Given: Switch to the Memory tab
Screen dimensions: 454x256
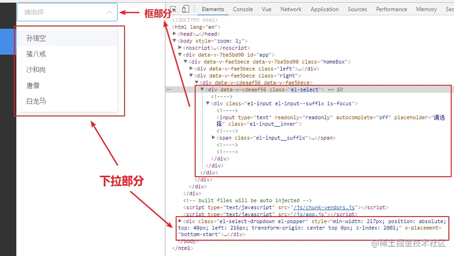Looking at the screenshot, I should 426,9.
